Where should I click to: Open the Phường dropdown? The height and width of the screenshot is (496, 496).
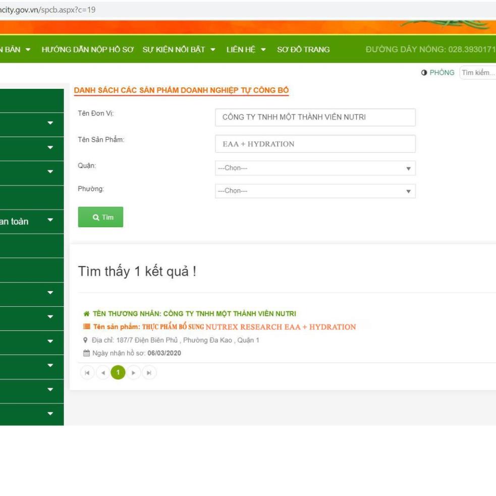315,191
